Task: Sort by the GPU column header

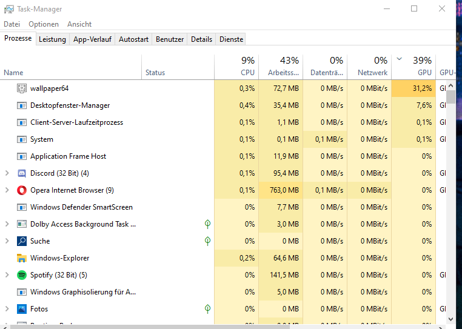Action: [x=413, y=67]
